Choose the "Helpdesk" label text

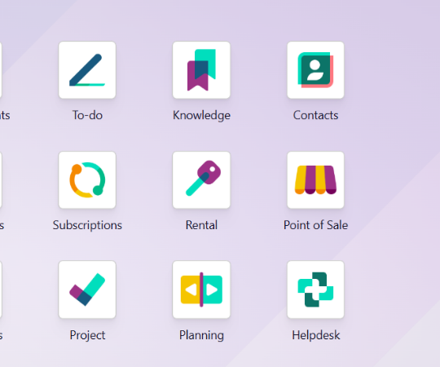[x=316, y=335]
